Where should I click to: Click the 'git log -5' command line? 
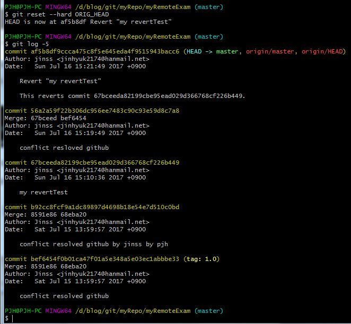tap(27, 44)
